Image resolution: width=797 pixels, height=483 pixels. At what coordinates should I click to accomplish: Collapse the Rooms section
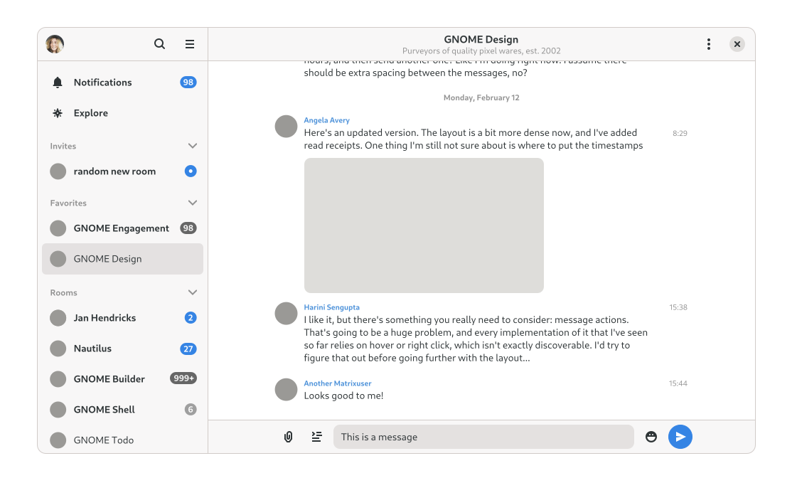click(192, 292)
